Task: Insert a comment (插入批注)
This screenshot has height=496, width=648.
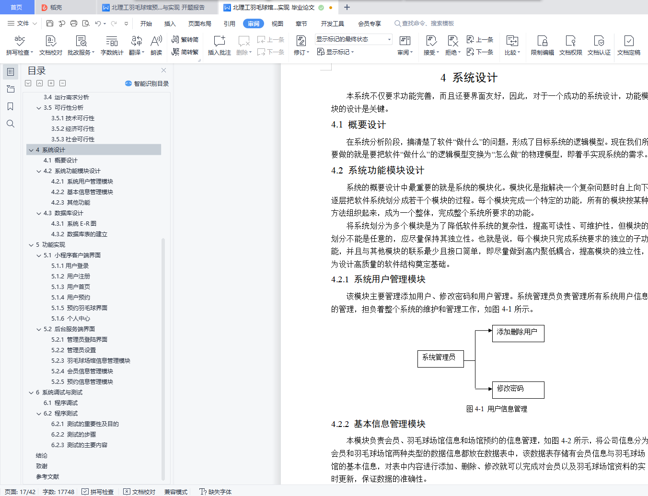Action: (219, 46)
